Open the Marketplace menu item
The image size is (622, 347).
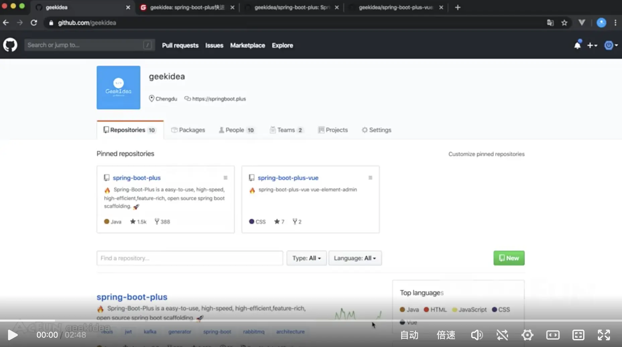[x=247, y=45]
